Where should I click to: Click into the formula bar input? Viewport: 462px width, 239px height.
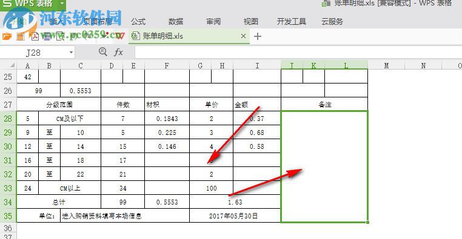click(x=298, y=53)
